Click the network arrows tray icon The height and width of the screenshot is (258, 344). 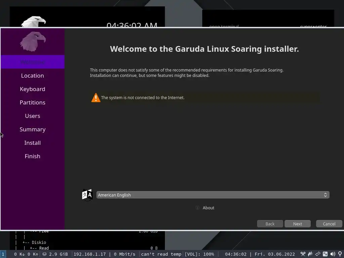[x=318, y=254]
